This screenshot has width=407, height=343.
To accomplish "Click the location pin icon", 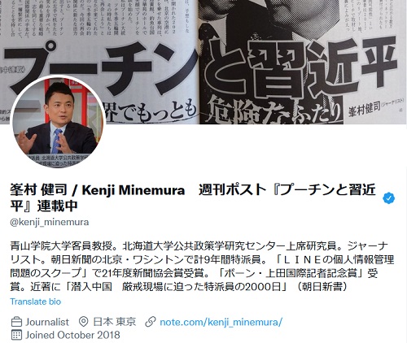I will (84, 322).
